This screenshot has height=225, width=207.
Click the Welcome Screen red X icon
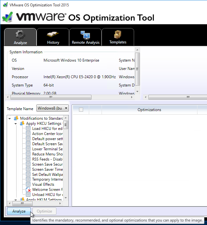click(28, 190)
